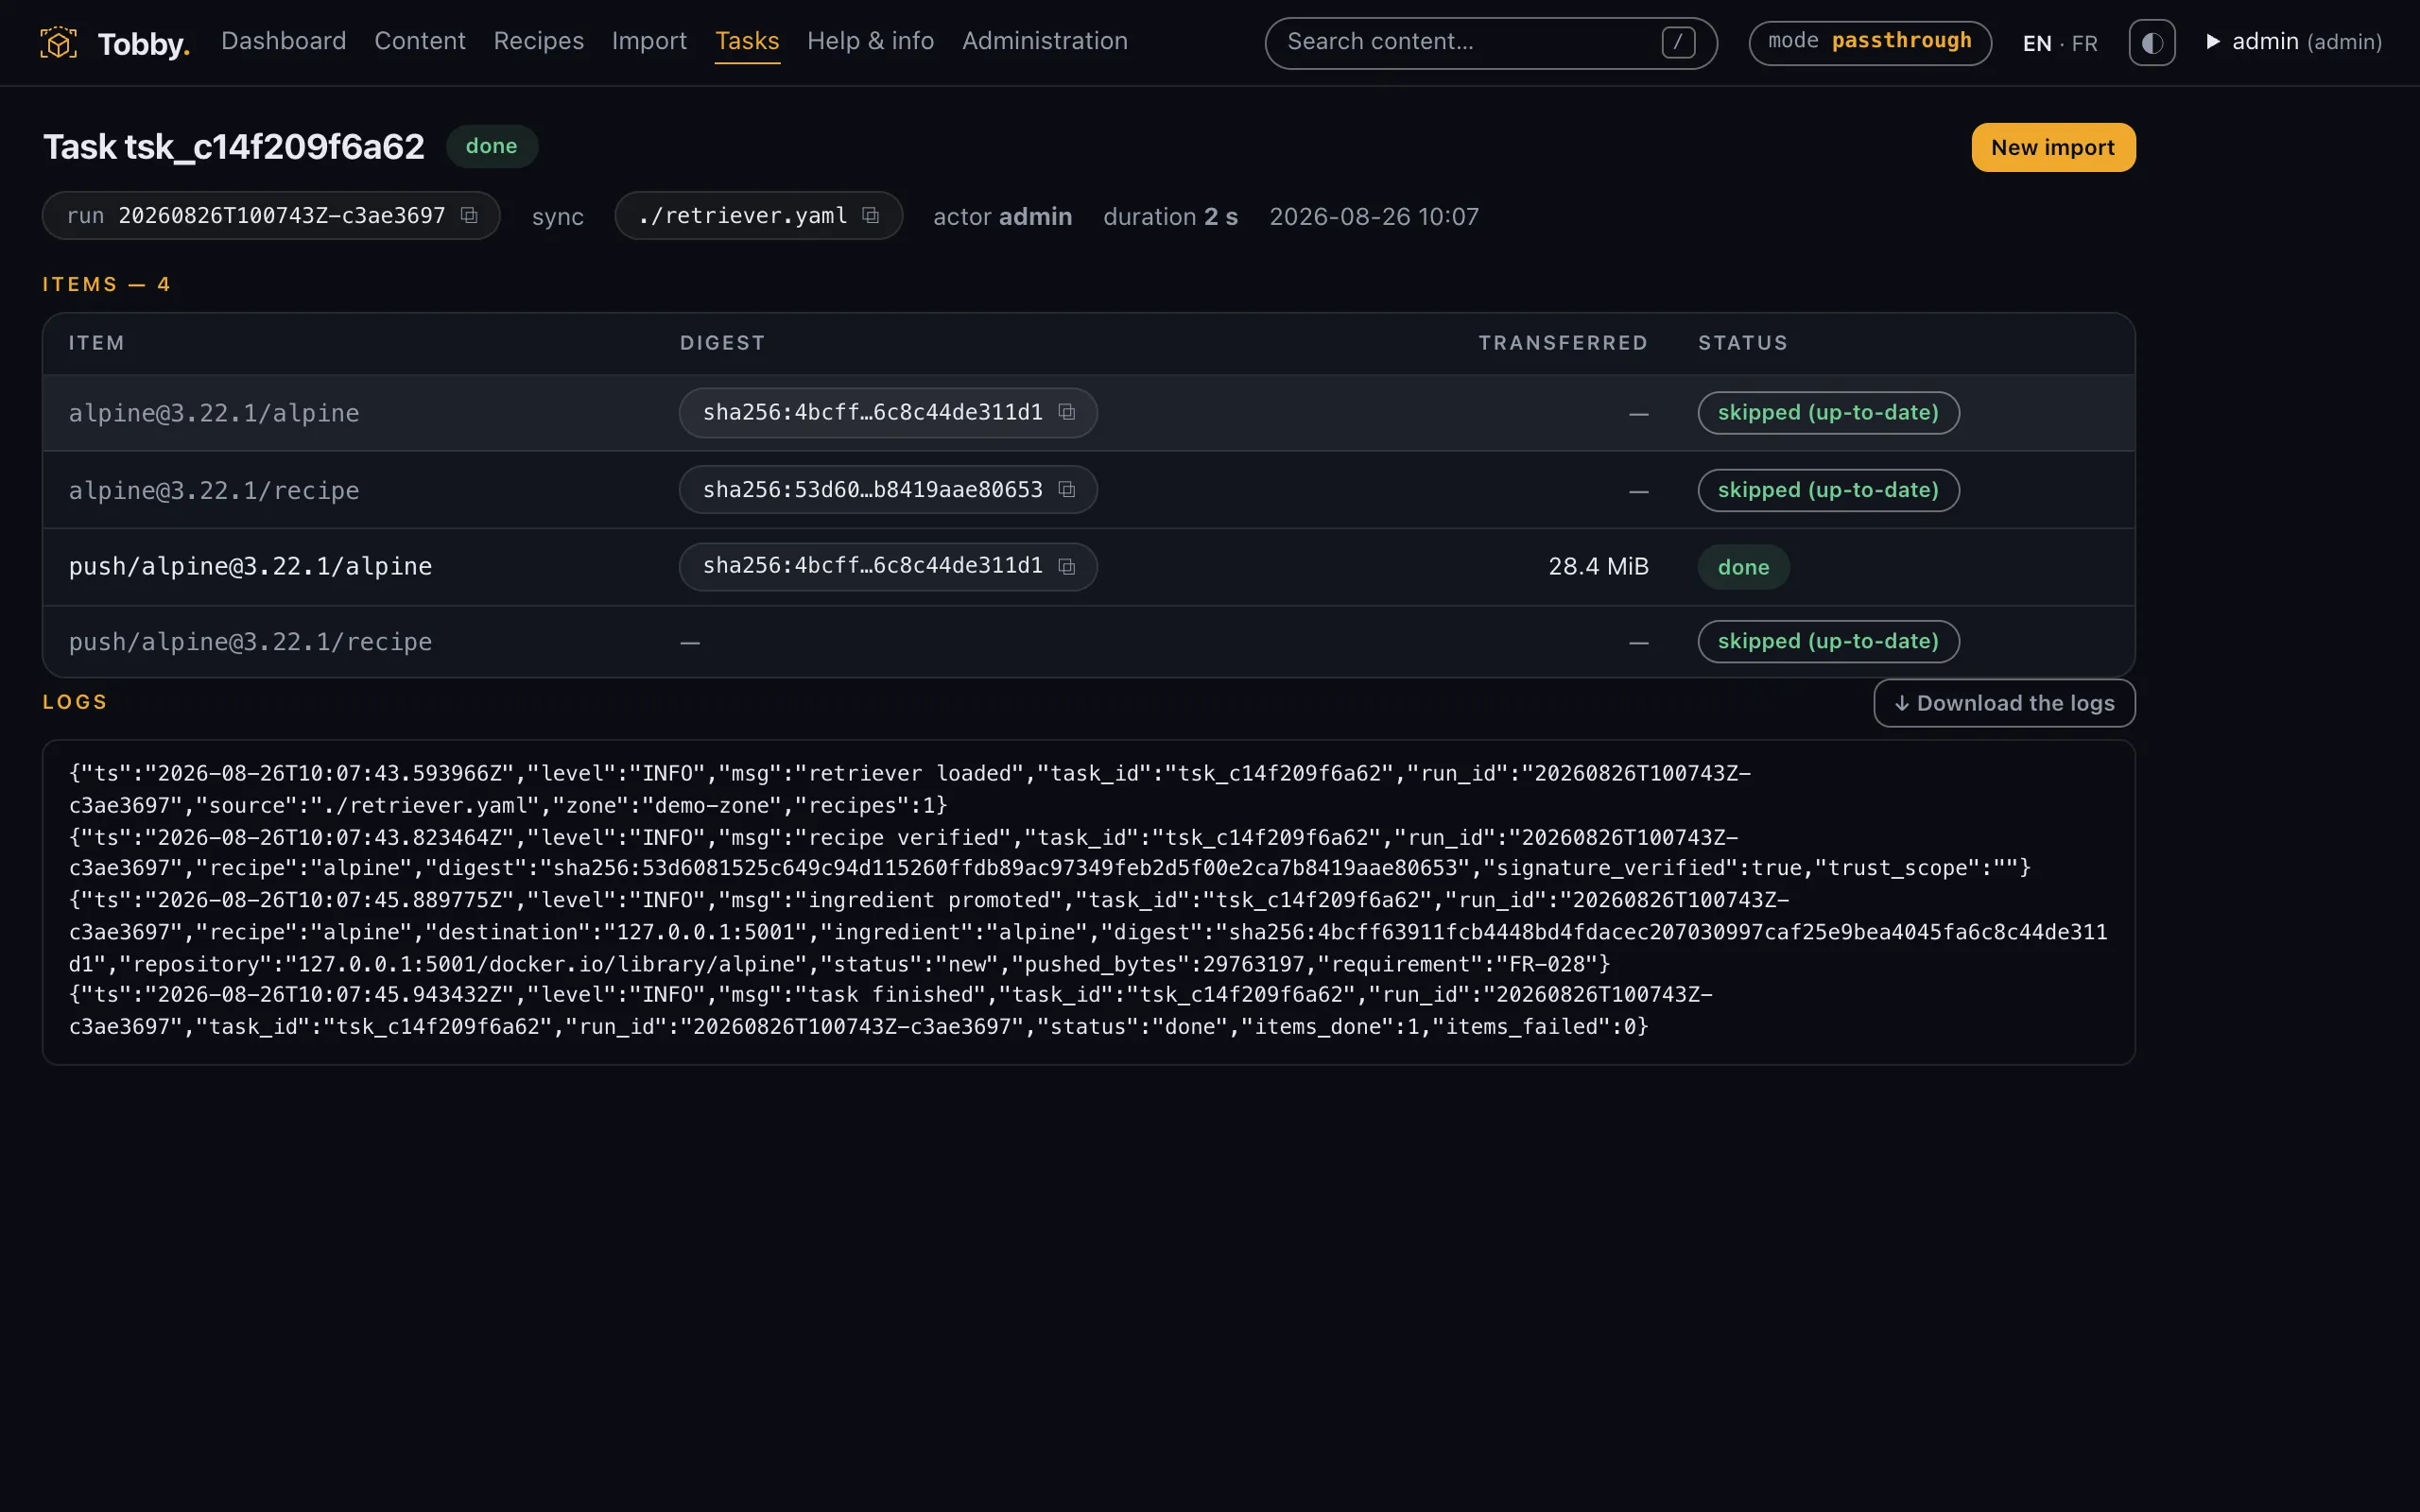Screen dimensions: 2420x1512
Task: Click the 'recipe verified' log line
Action: point(1050,852)
